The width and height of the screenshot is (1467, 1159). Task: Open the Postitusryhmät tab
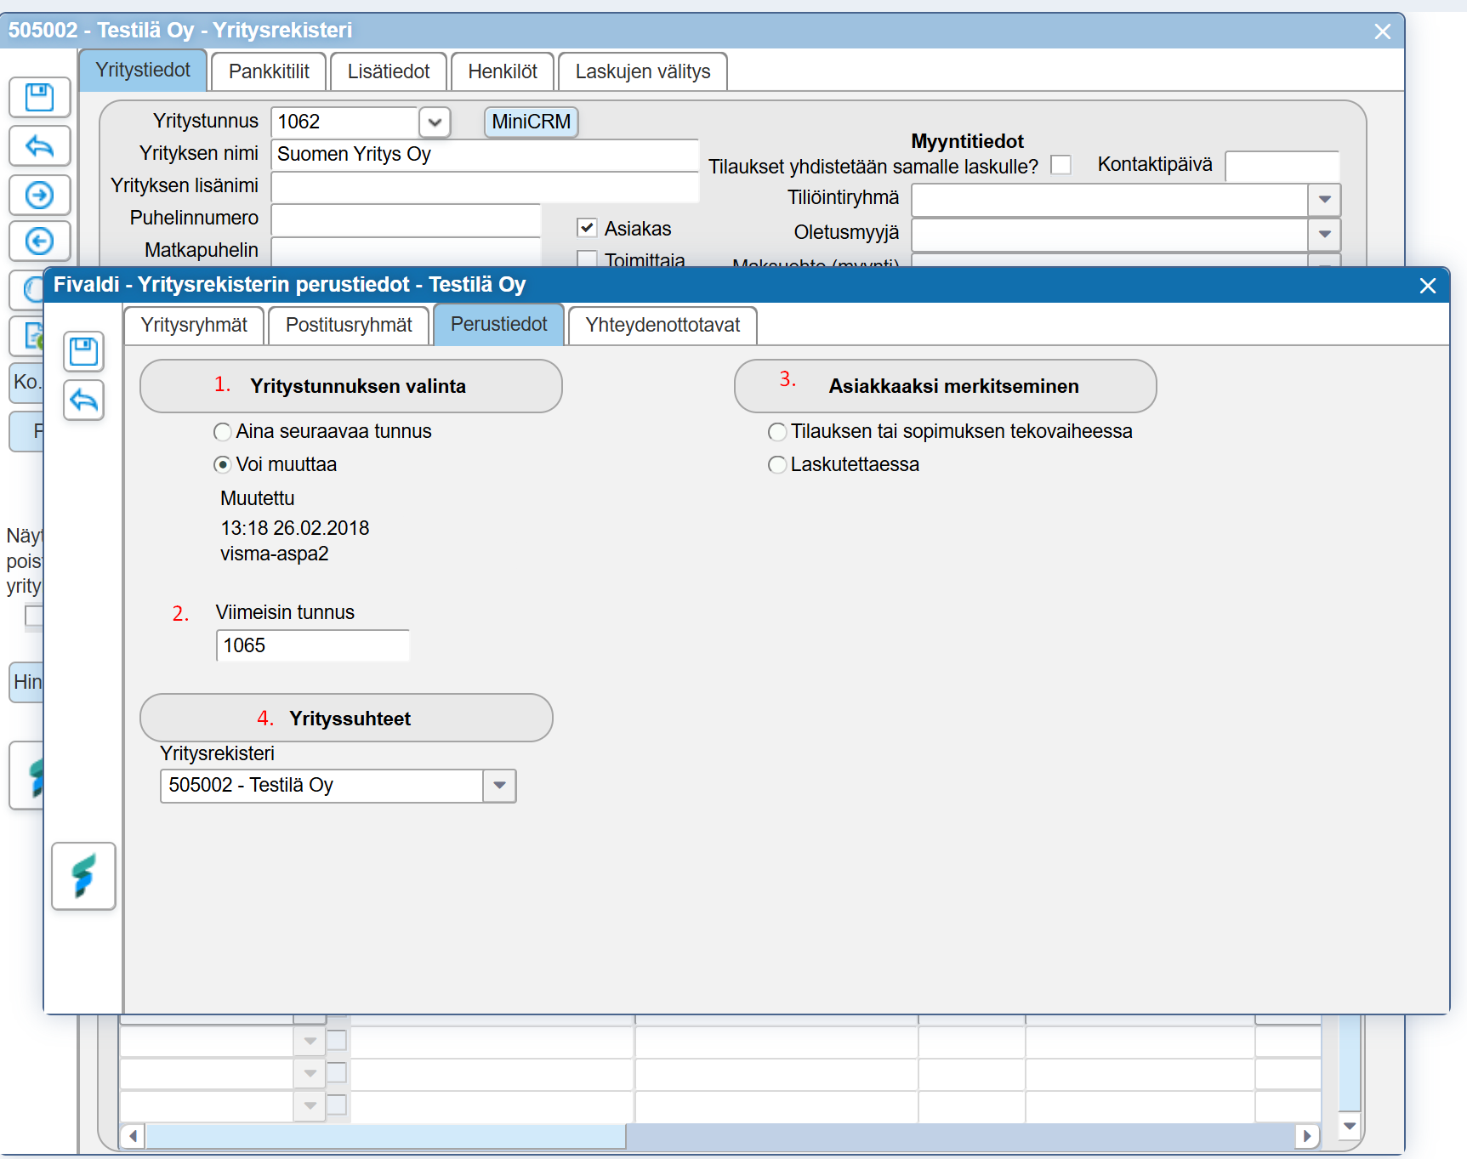click(349, 325)
